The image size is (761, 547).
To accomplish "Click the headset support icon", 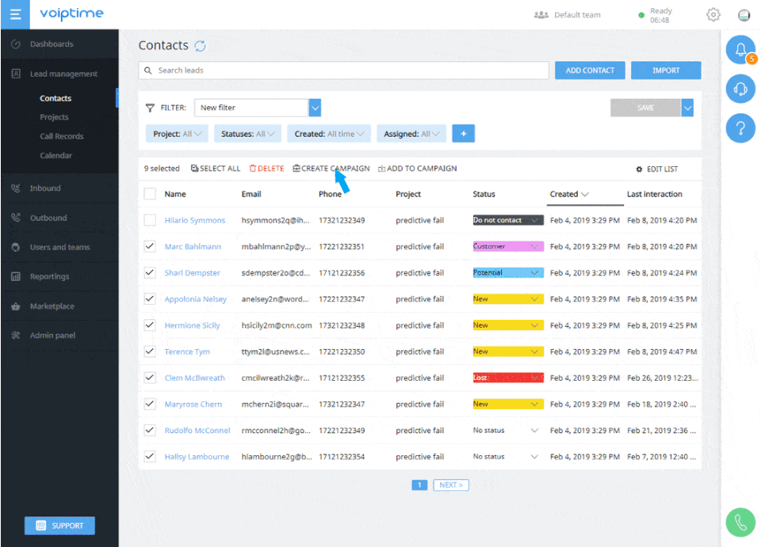I will point(740,89).
